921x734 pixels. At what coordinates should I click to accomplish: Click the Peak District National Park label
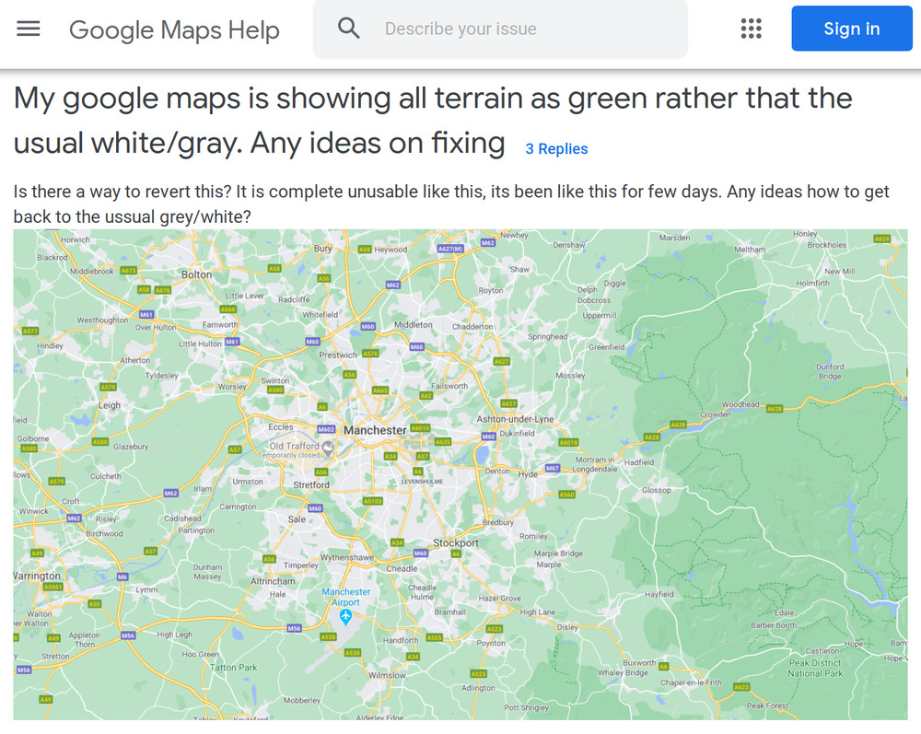coord(815,669)
